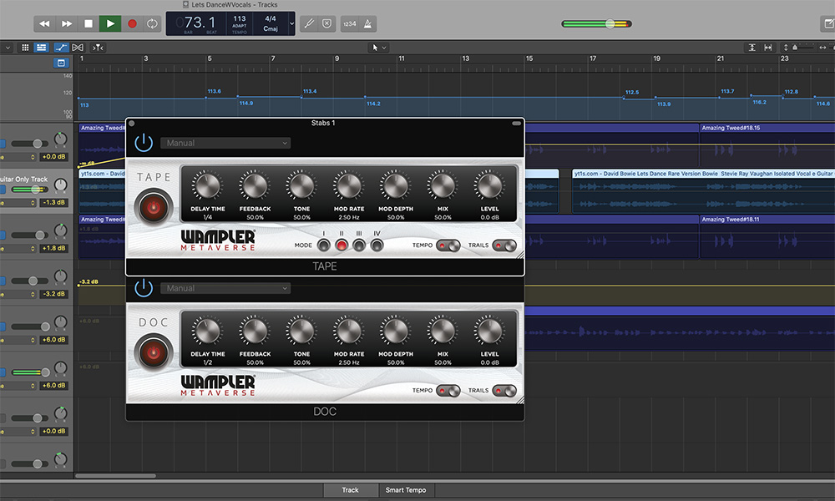The height and width of the screenshot is (501, 835).
Task: Open the LCD display mode dropdown arrow
Action: point(291,23)
